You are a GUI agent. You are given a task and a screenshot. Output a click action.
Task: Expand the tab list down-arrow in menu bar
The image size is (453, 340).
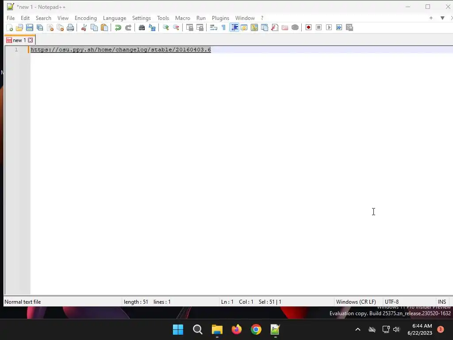click(442, 18)
